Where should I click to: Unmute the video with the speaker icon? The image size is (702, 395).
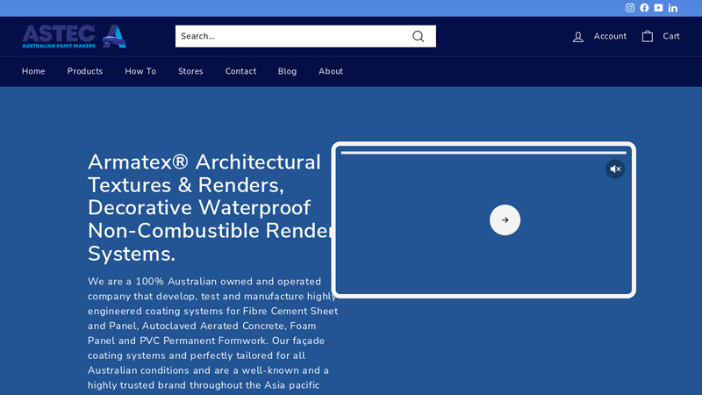point(615,169)
